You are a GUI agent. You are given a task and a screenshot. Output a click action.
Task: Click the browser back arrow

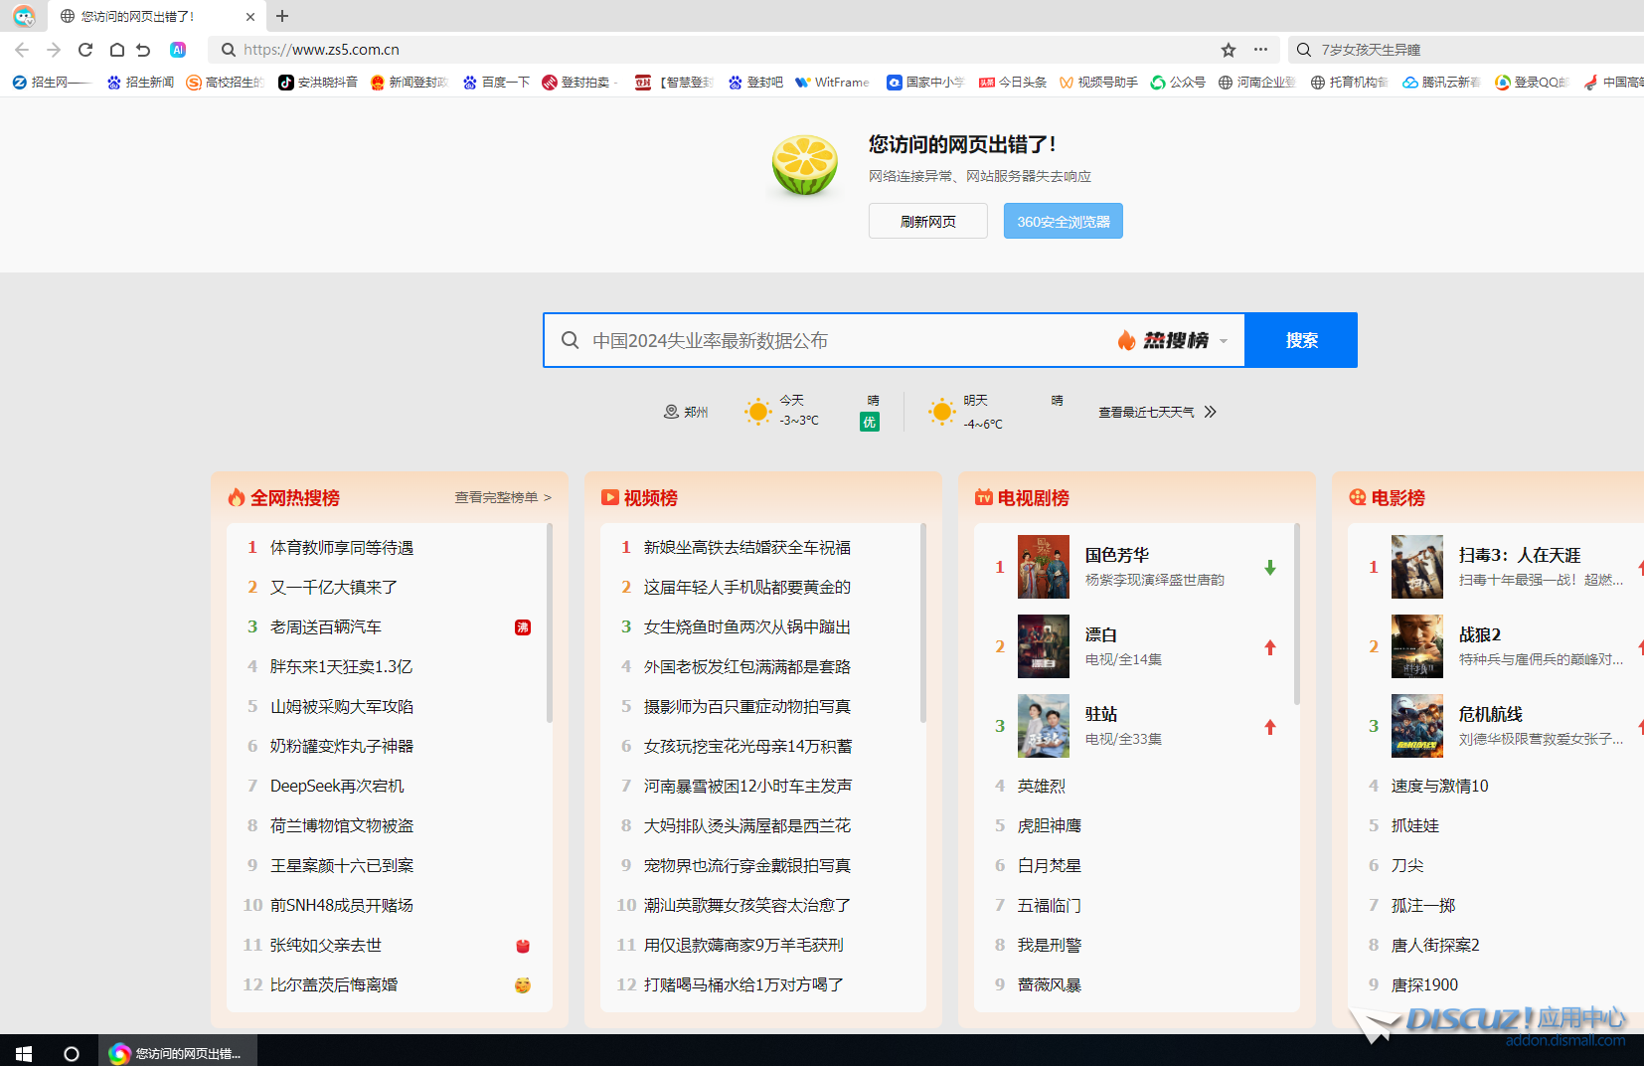point(22,50)
